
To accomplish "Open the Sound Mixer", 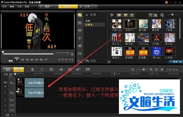I will click(61, 70).
